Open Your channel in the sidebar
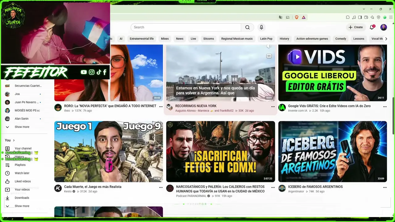The width and height of the screenshot is (395, 222). pyautogui.click(x=23, y=149)
